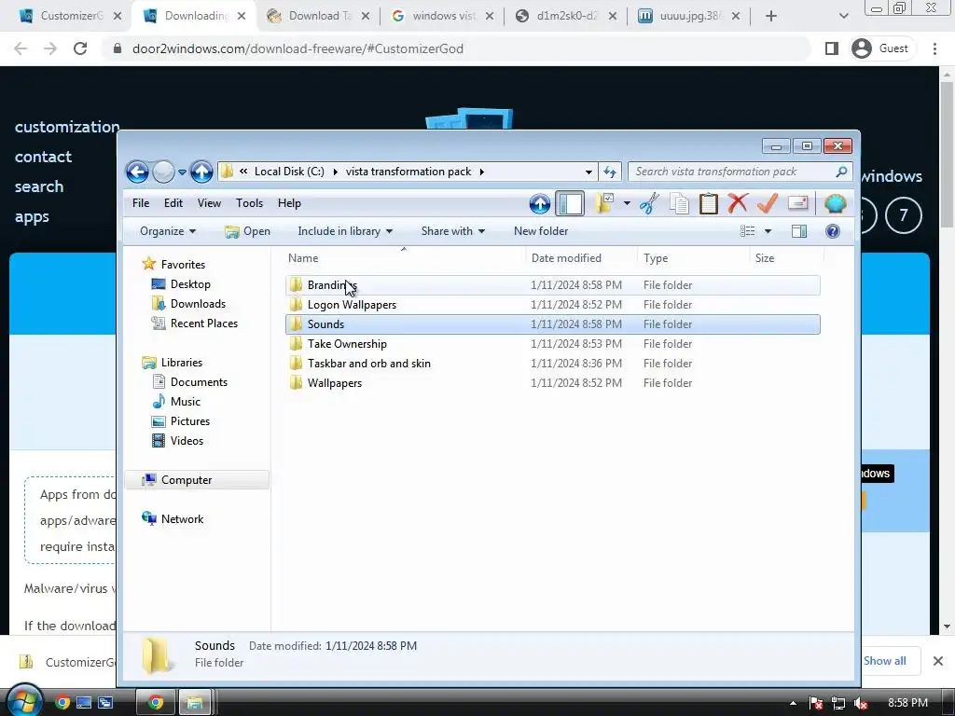This screenshot has width=955, height=716.
Task: Click Explorer's Back navigation arrow
Action: coord(137,172)
